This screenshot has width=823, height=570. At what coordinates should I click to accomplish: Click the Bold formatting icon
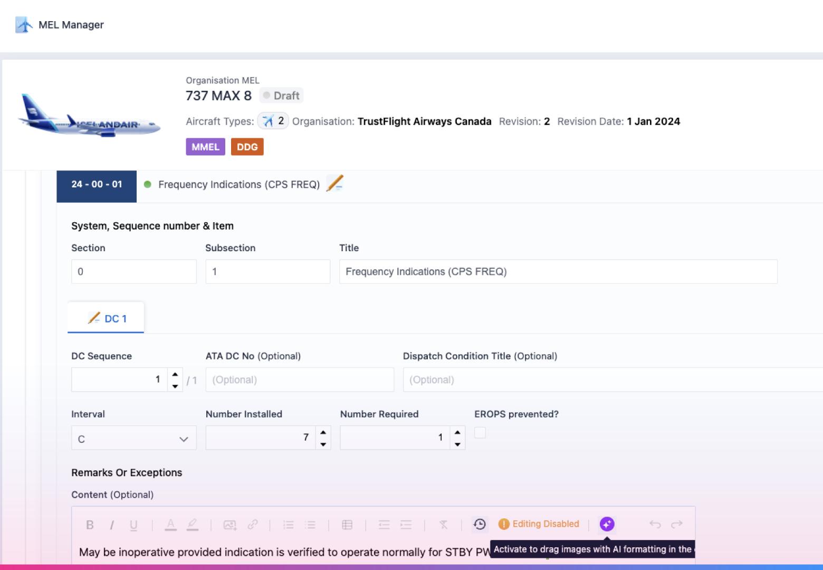pyautogui.click(x=90, y=525)
